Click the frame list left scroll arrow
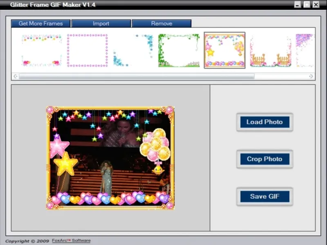This screenshot has width=327, height=245. click(16, 76)
